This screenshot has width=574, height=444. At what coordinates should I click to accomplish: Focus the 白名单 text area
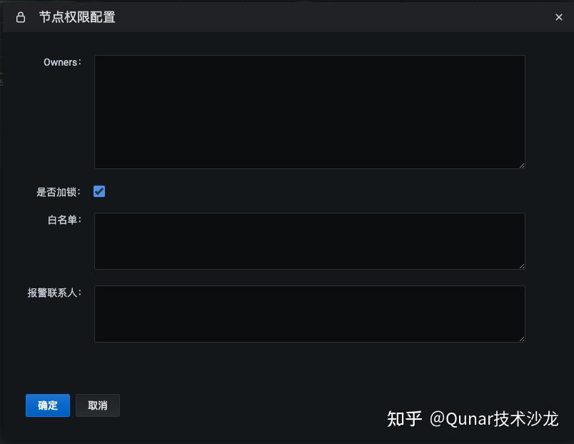click(x=309, y=241)
